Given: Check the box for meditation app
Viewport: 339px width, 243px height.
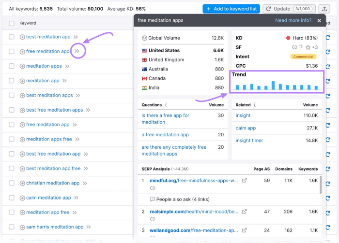Looking at the screenshot, I should tap(12, 81).
